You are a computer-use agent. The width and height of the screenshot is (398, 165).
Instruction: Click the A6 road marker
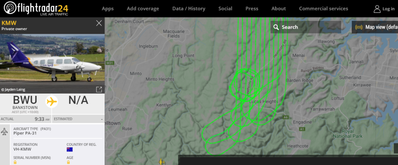[x=286, y=117]
